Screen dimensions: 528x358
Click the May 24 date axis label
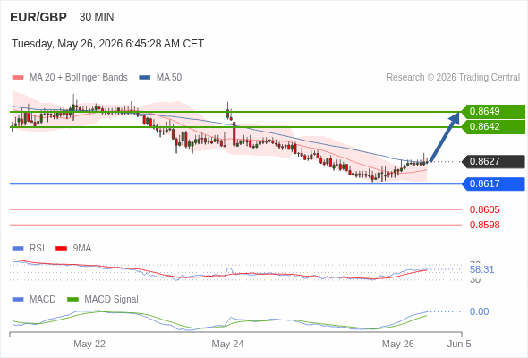tap(227, 344)
